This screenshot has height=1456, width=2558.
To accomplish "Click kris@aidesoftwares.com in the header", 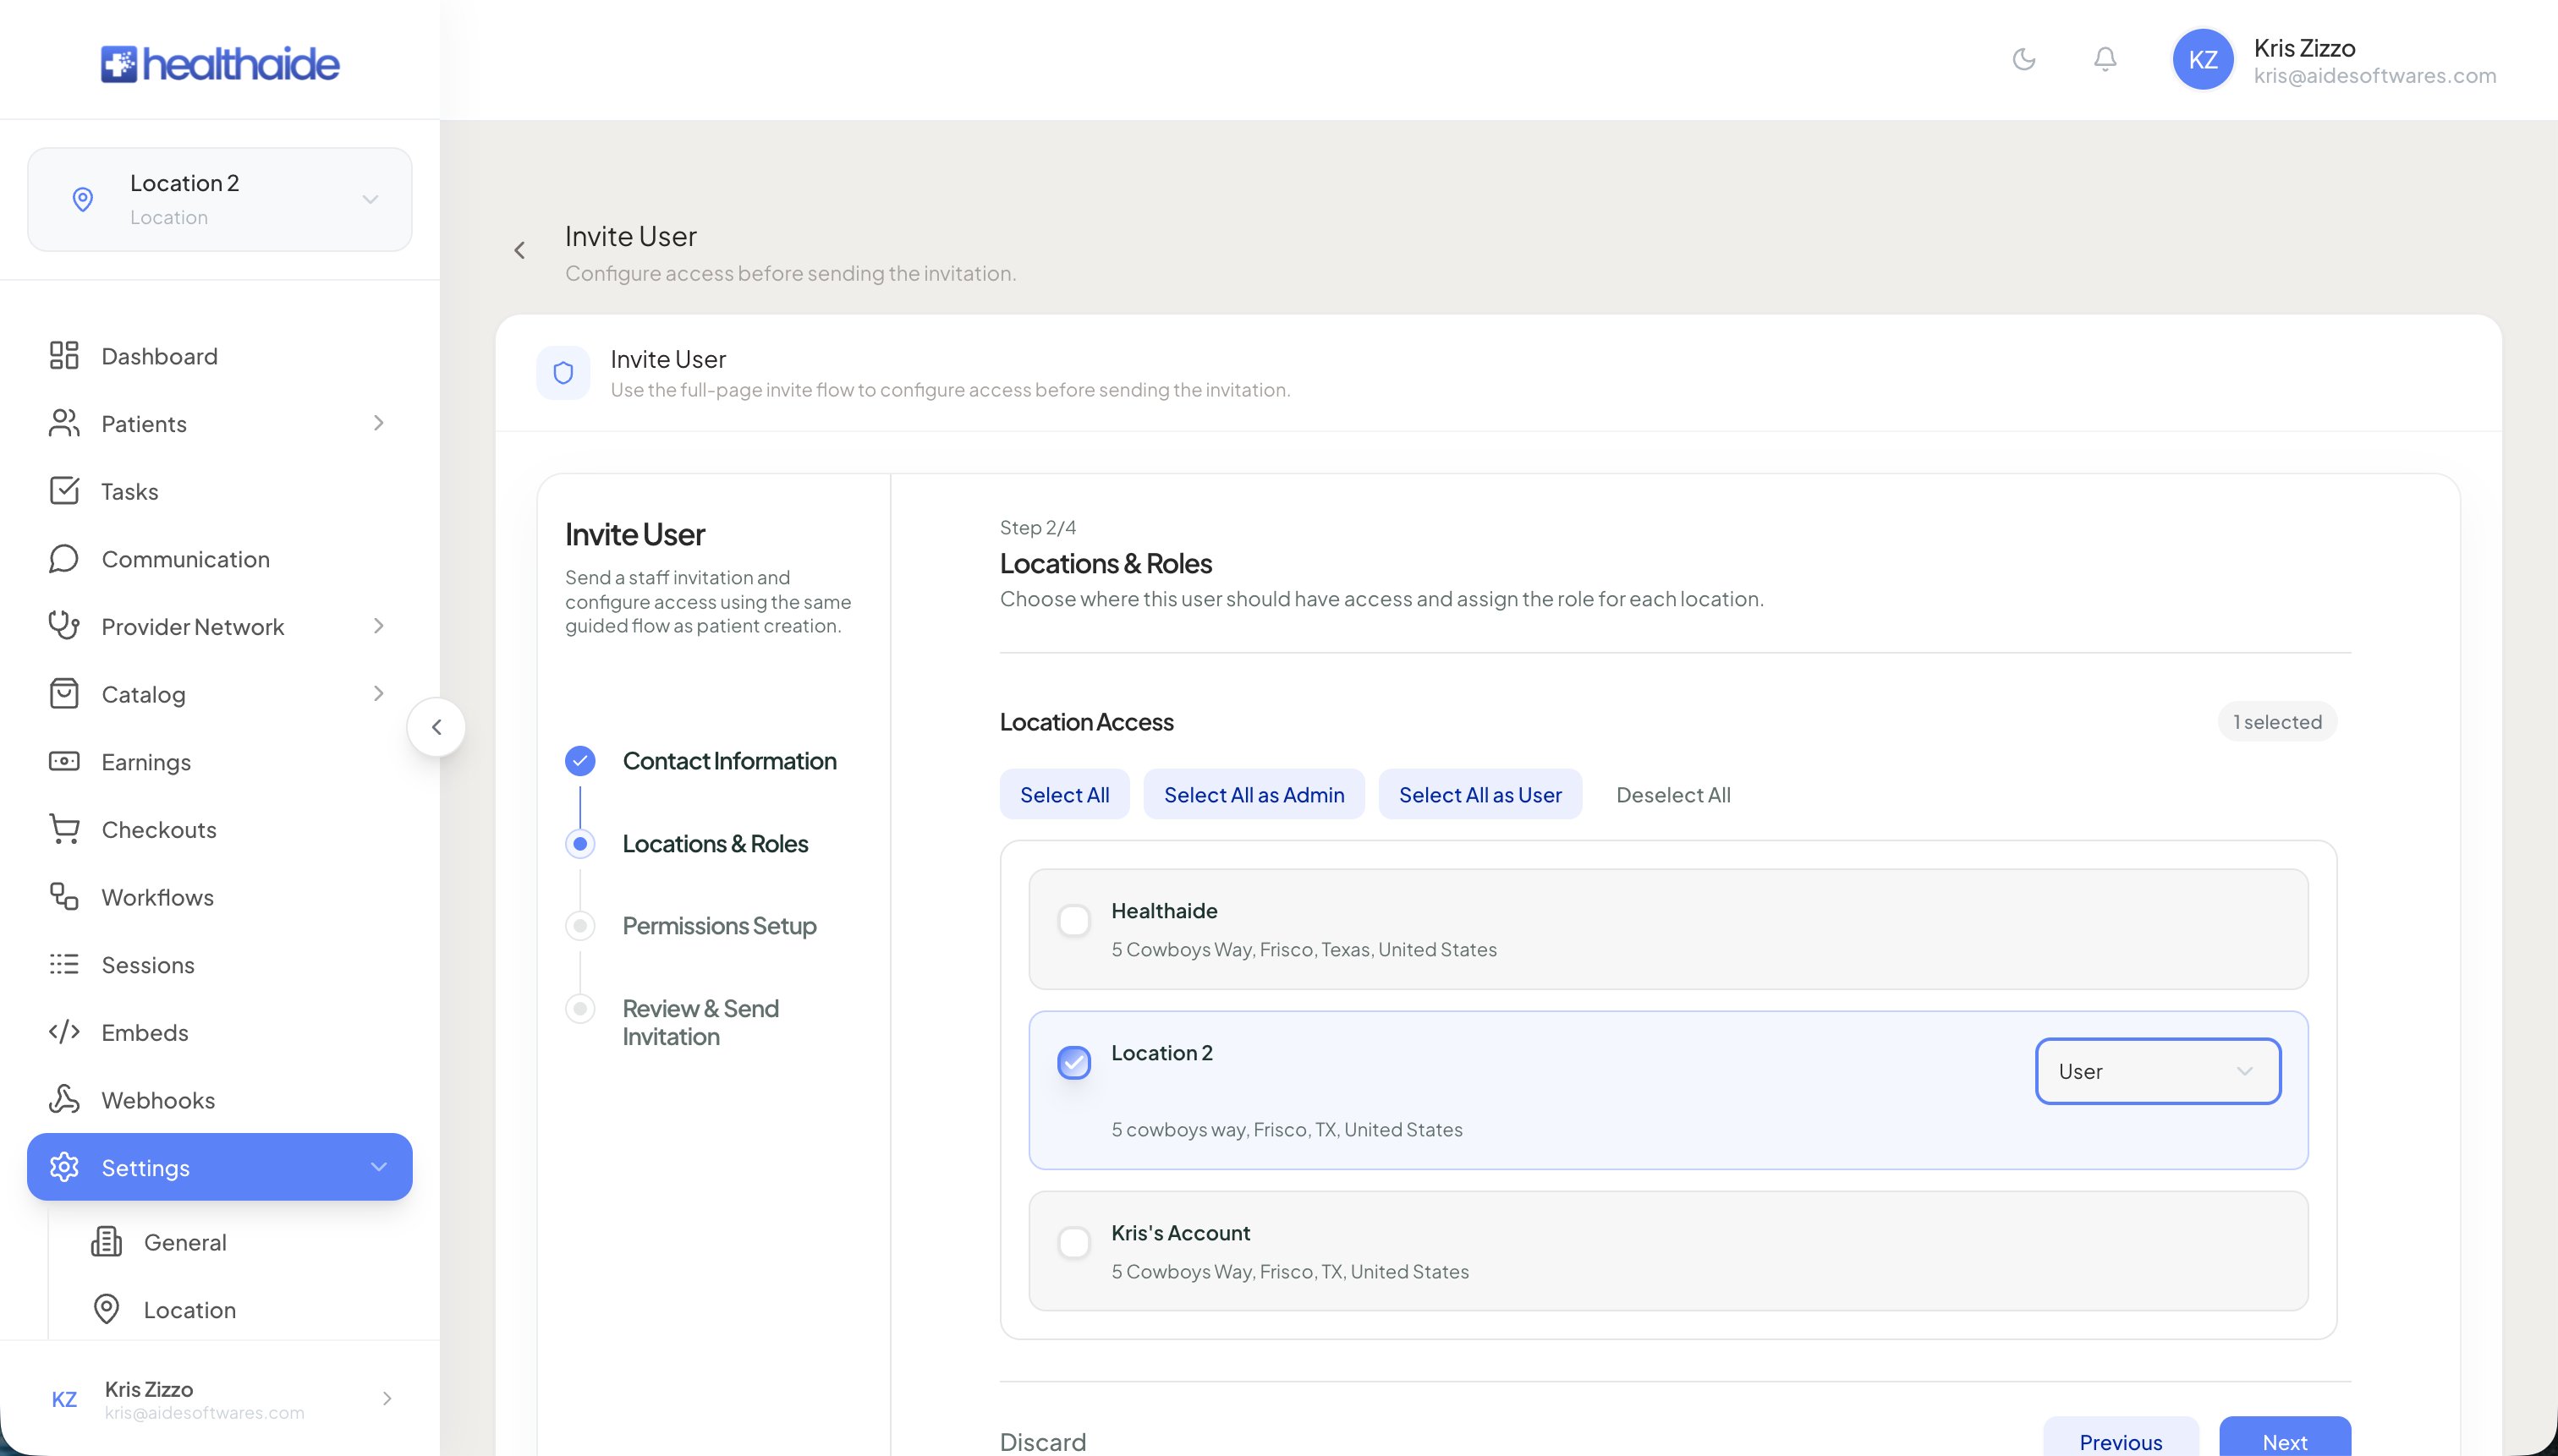I will [x=2375, y=76].
